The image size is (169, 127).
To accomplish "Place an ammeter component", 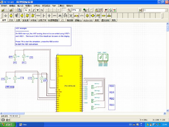I will pyautogui.click(x=33, y=16).
